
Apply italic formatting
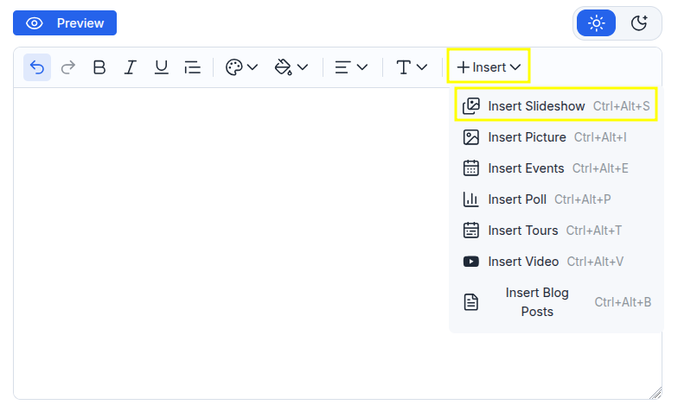click(130, 67)
